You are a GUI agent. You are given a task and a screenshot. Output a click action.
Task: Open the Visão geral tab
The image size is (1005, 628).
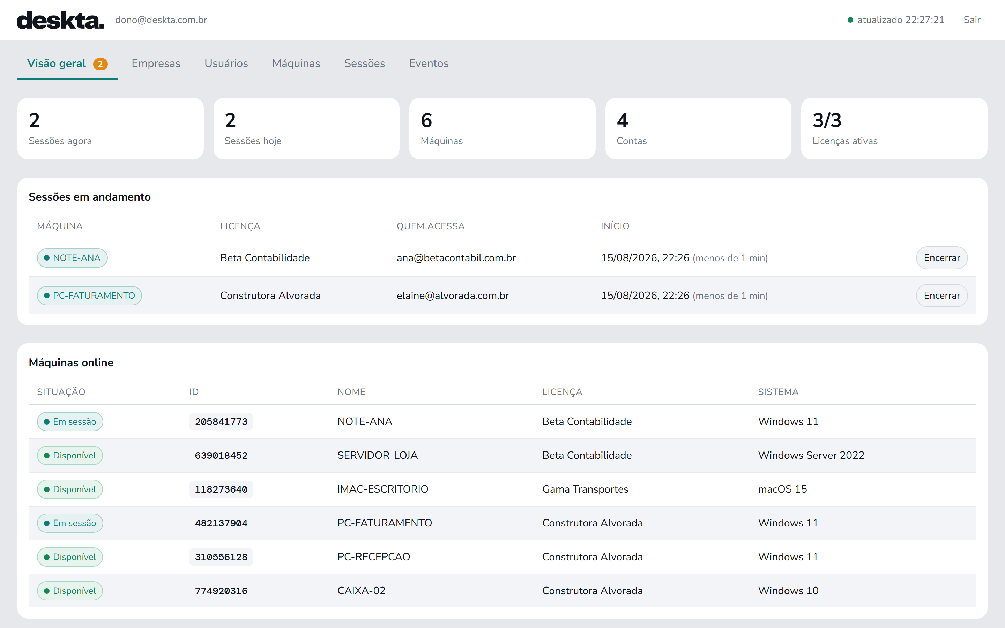67,63
